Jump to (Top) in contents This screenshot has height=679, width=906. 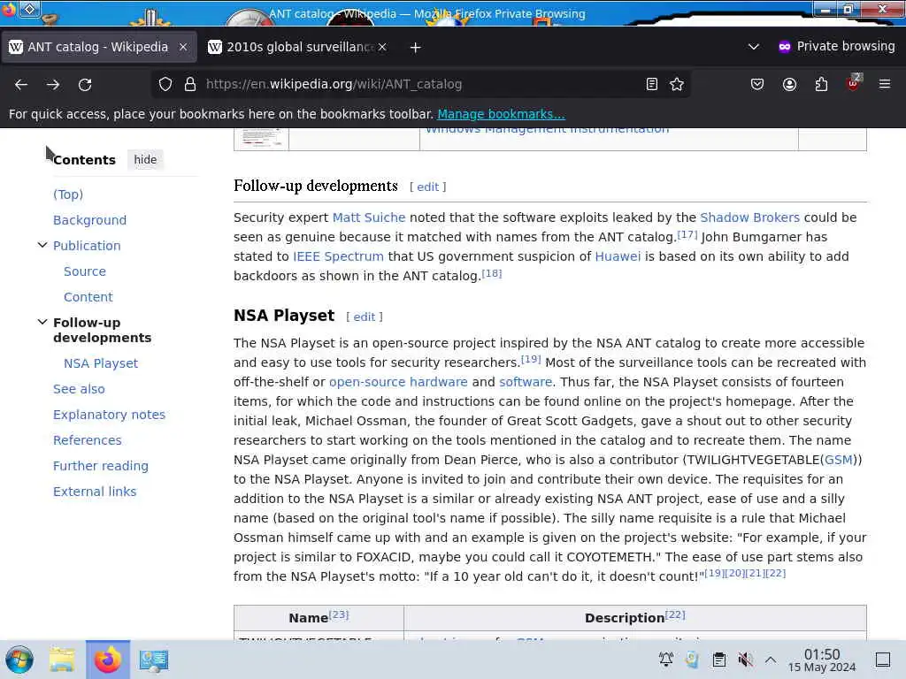coord(68,195)
